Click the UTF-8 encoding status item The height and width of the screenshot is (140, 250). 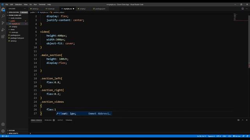coord(219,136)
